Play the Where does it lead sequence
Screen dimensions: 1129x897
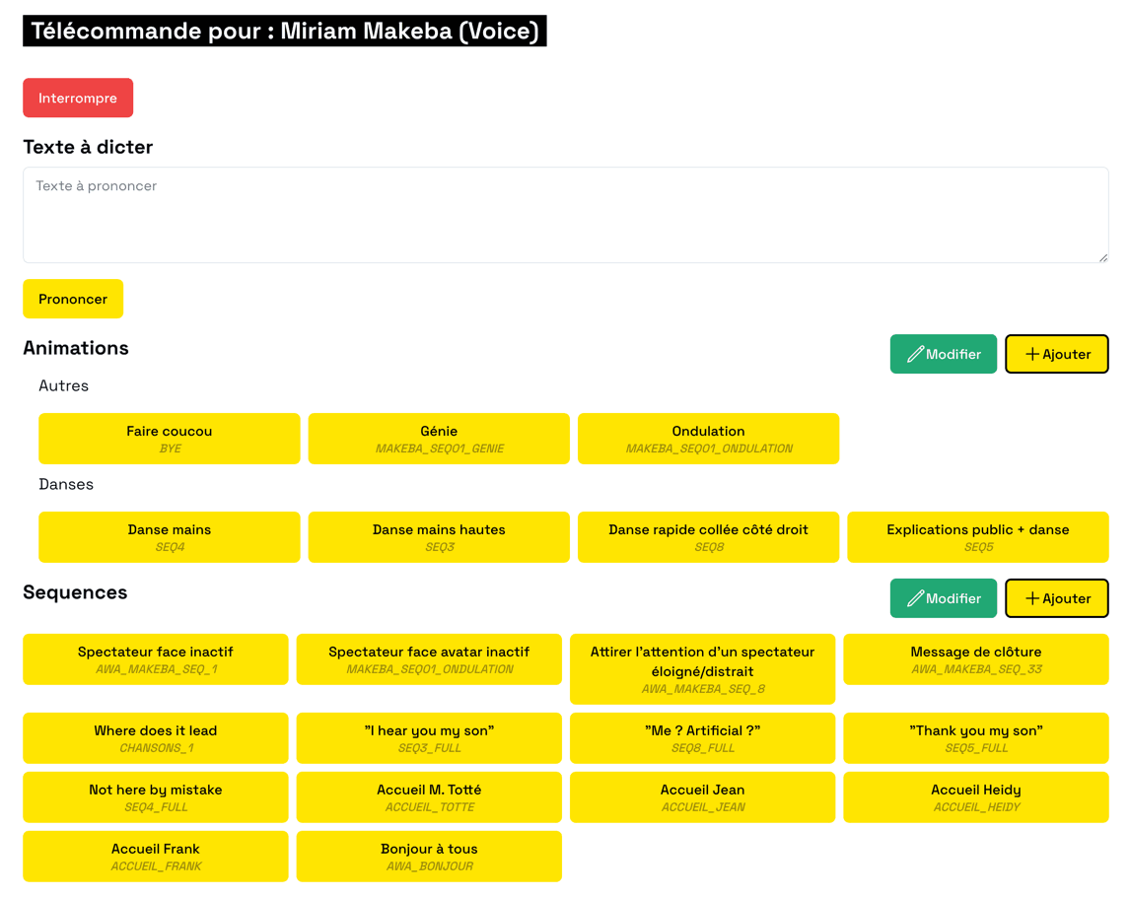[x=156, y=738]
